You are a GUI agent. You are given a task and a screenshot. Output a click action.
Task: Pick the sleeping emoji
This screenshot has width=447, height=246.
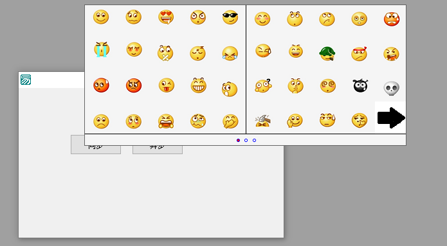(197, 53)
